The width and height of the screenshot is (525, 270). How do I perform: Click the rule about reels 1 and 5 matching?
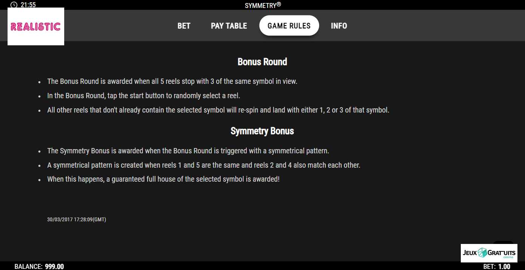[x=204, y=165]
